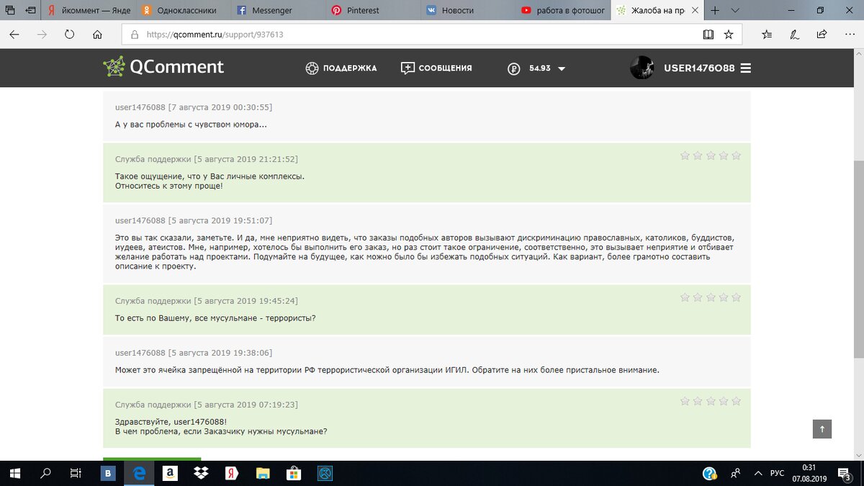Image resolution: width=864 pixels, height=486 pixels.
Task: Open Task View on the taskbar
Action: pyautogui.click(x=75, y=473)
